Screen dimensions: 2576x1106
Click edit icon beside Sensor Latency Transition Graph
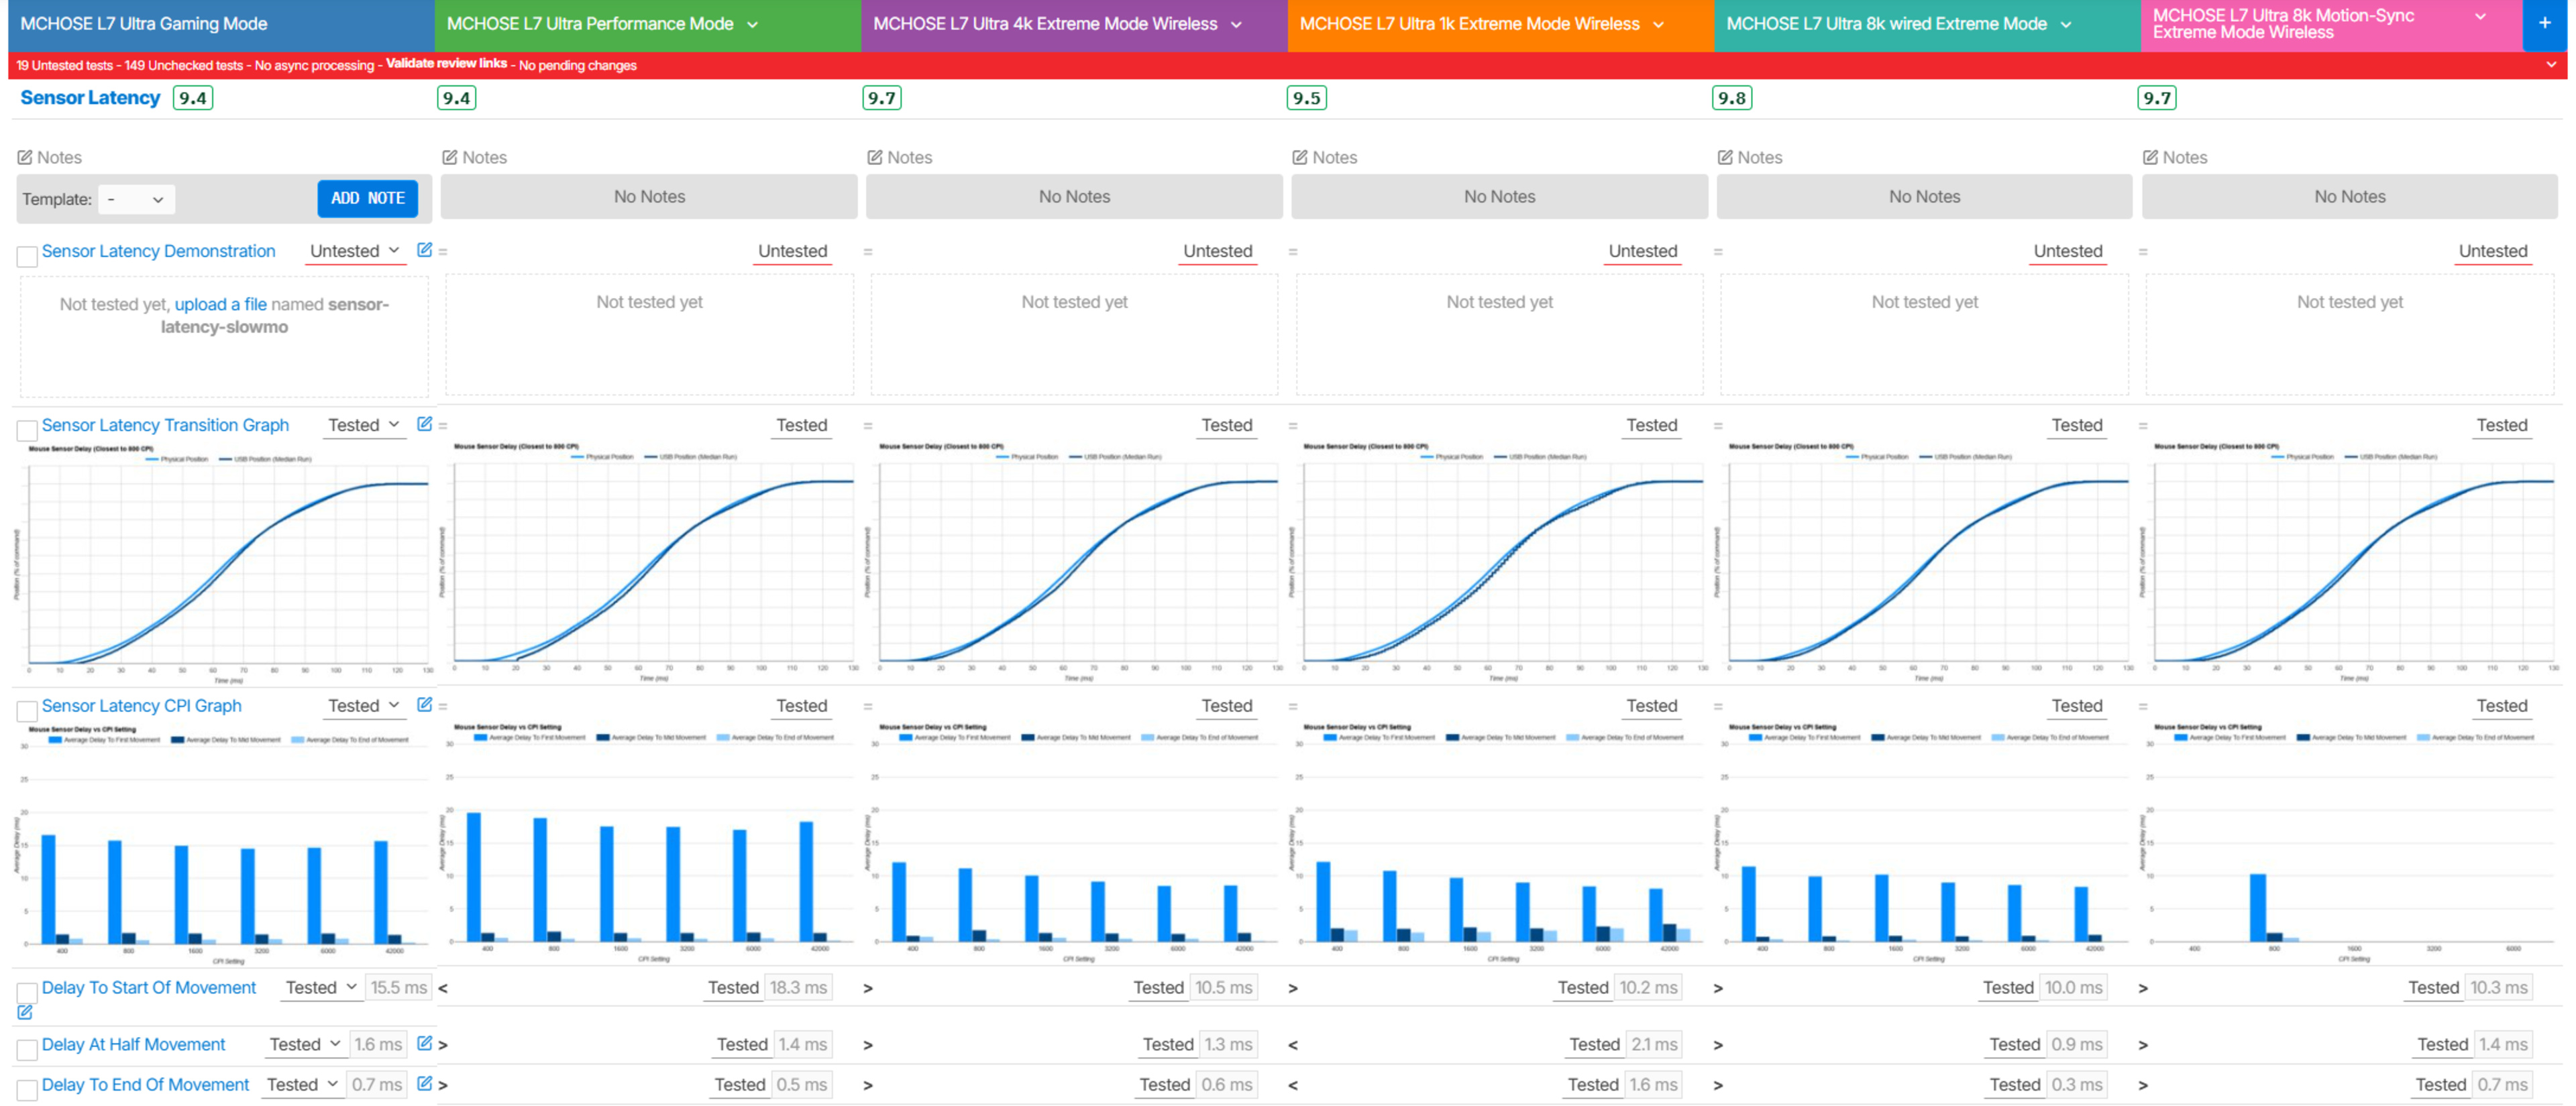(424, 424)
